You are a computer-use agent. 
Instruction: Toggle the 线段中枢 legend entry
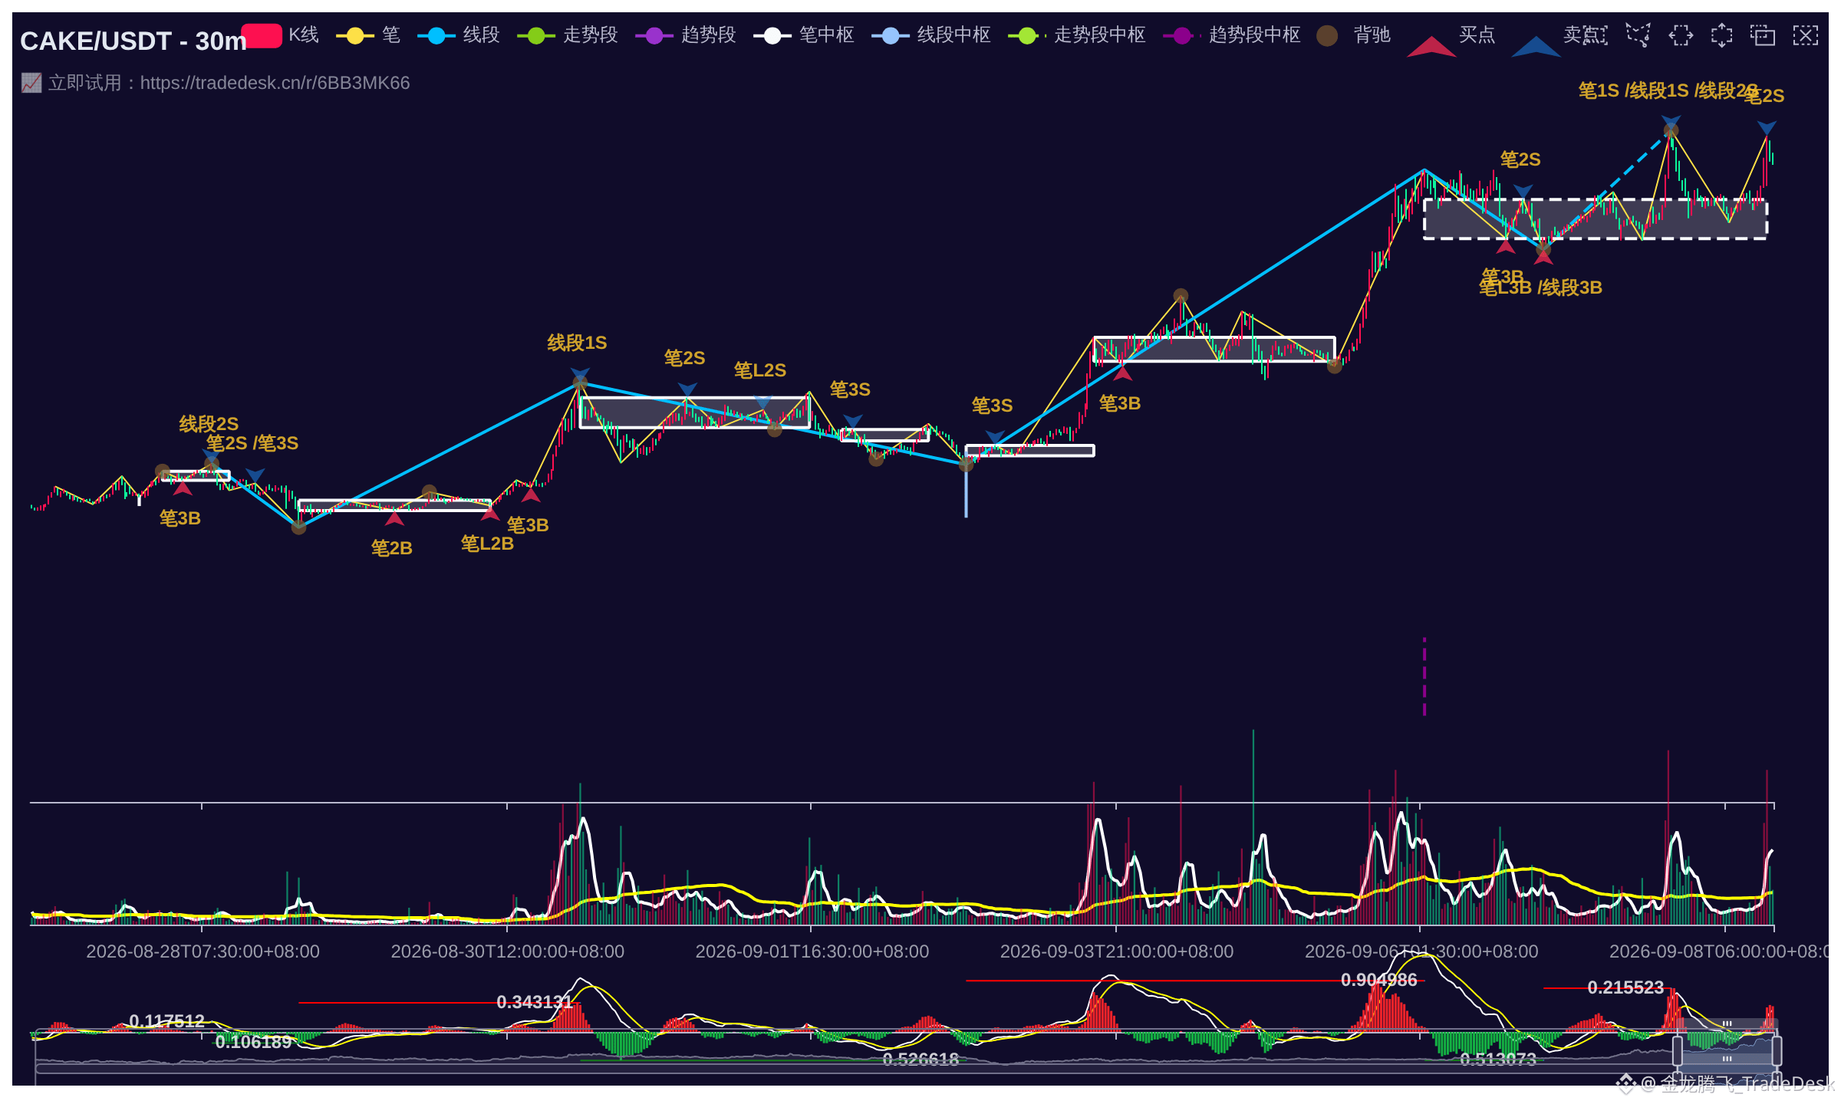[x=932, y=35]
